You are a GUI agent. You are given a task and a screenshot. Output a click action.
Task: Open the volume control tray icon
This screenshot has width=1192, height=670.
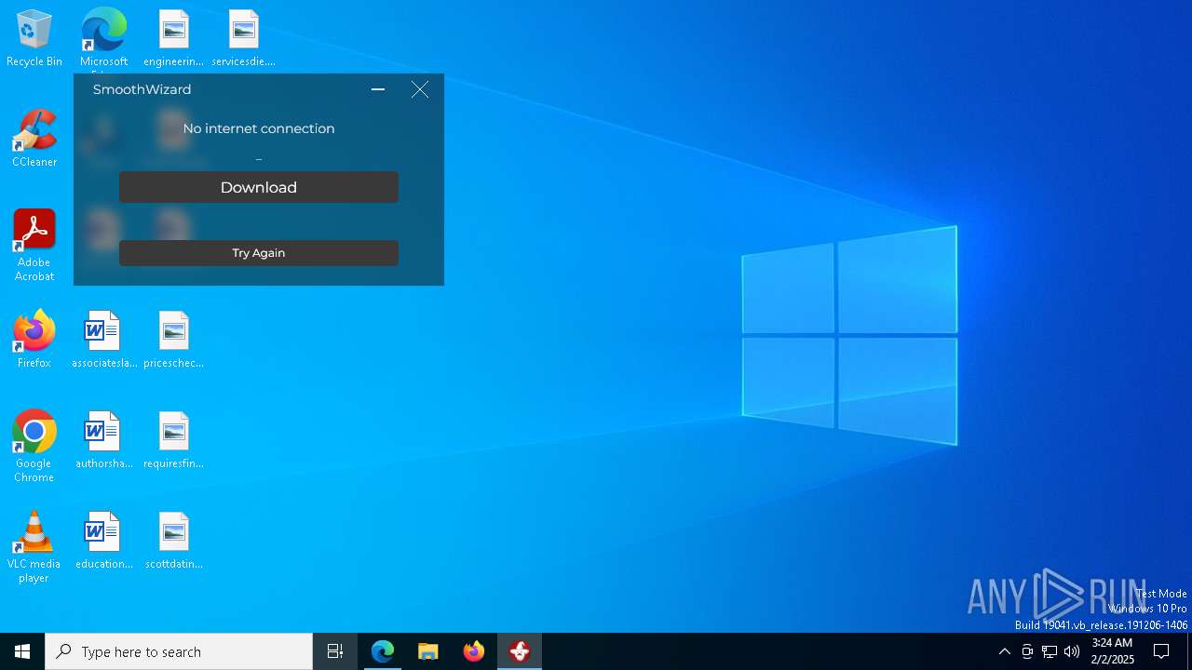pyautogui.click(x=1072, y=651)
